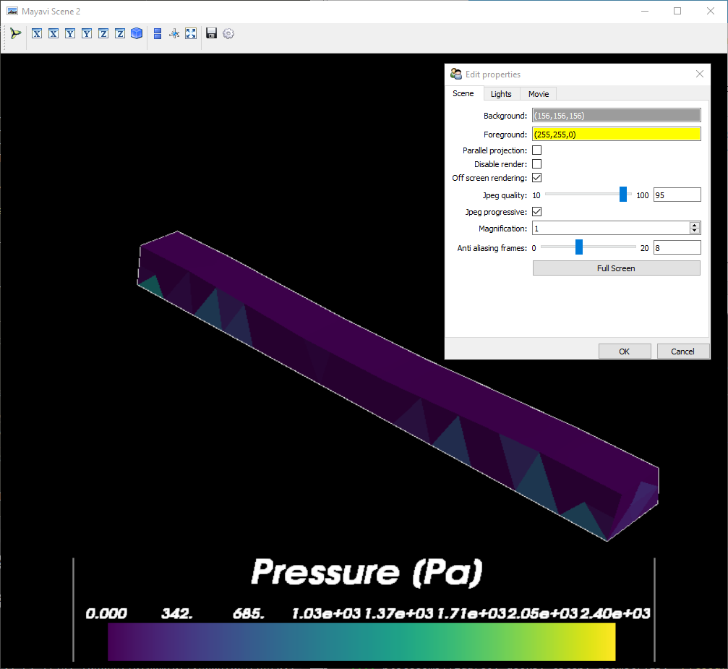Click the isometric view cube icon

137,33
